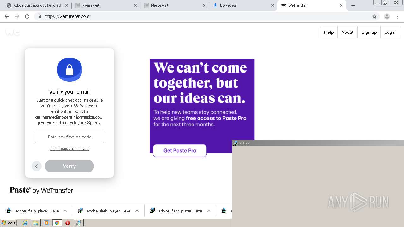Image resolution: width=404 pixels, height=227 pixels.
Task: Click the Verify button
Action: (69, 166)
